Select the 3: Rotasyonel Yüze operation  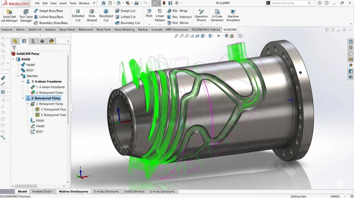point(50,115)
